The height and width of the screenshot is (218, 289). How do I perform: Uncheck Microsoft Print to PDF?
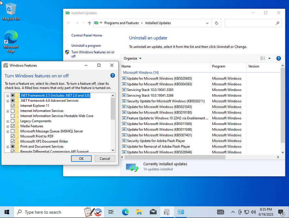[x=12, y=136]
